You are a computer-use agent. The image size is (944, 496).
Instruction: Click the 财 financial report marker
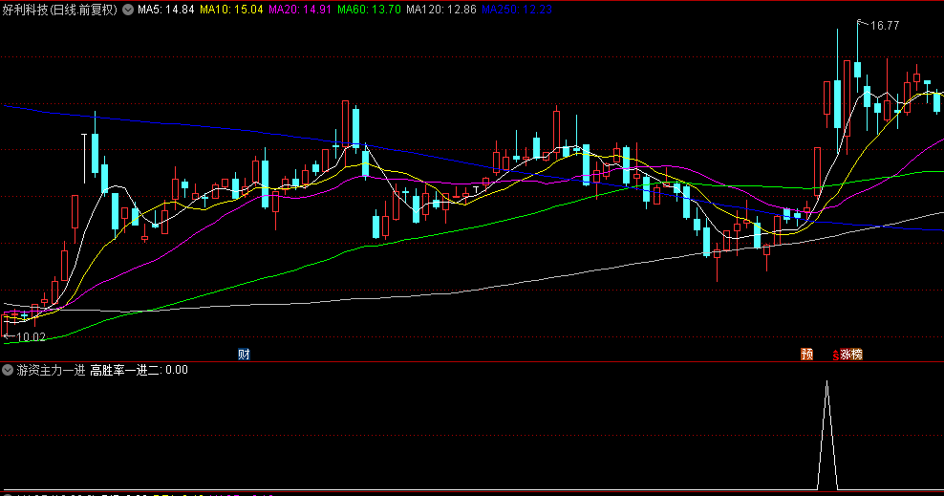[x=244, y=355]
